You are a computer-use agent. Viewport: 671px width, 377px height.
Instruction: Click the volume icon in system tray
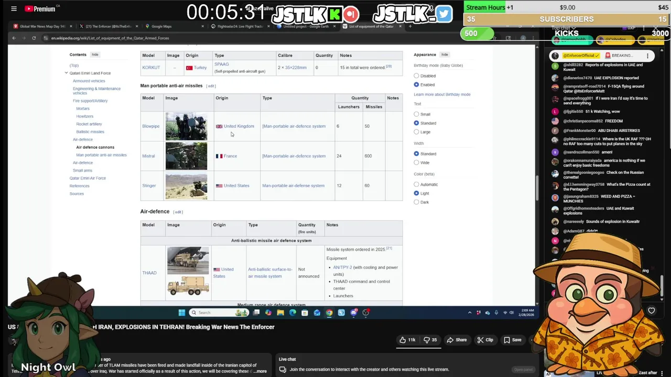tap(511, 313)
